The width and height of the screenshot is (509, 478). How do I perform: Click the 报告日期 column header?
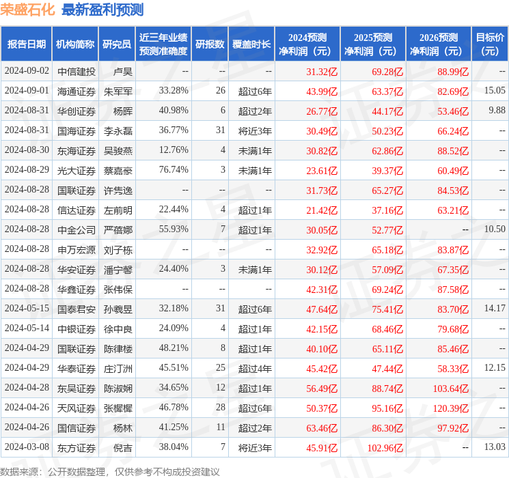tap(26, 44)
